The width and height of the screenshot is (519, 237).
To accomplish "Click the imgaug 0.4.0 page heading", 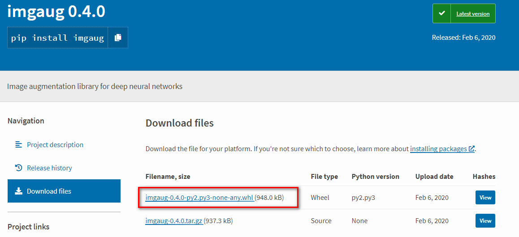I will point(56,12).
